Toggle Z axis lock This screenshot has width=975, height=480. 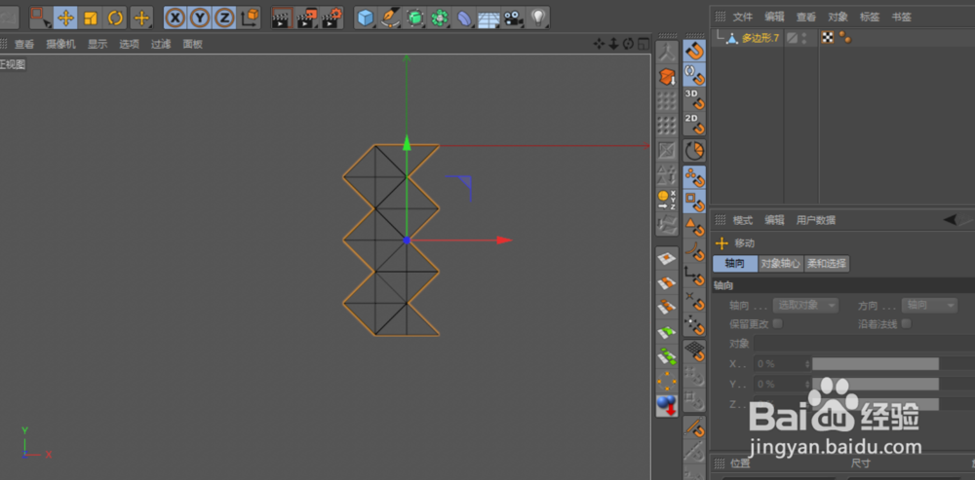224,18
